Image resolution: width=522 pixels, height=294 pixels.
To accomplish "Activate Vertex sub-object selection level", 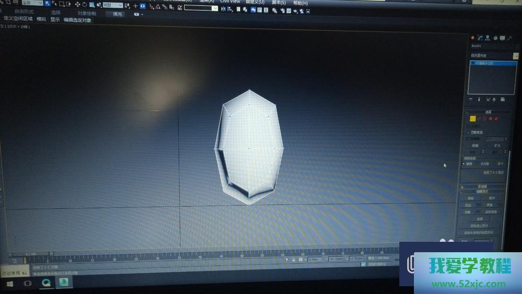I will click(x=472, y=119).
